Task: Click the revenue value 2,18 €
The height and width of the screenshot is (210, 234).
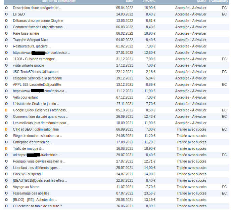Action: coord(151,72)
